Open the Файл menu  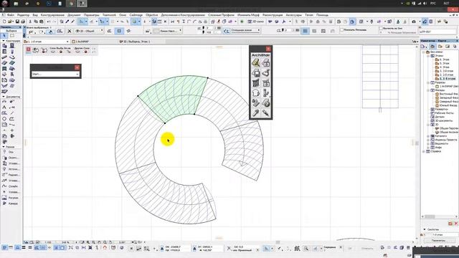click(x=11, y=15)
